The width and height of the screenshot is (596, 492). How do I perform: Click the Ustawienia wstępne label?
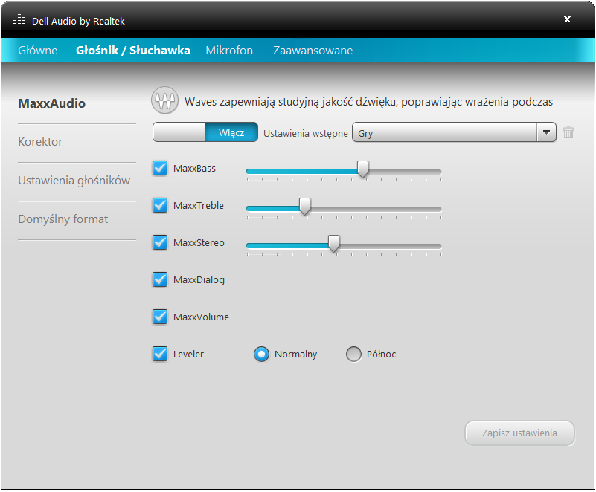(x=306, y=133)
